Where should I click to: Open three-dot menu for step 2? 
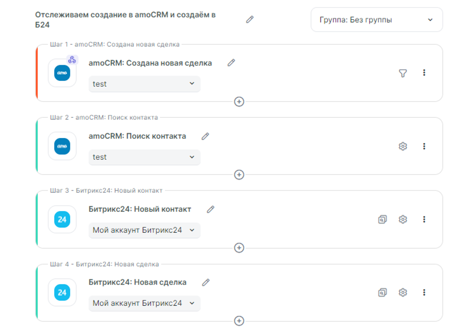click(x=424, y=146)
